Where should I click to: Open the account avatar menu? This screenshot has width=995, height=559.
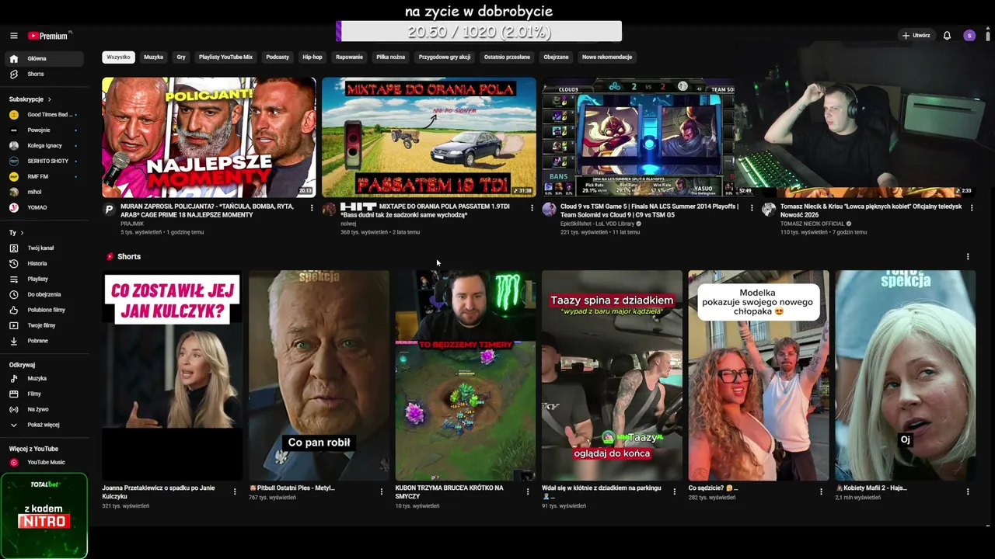(969, 36)
